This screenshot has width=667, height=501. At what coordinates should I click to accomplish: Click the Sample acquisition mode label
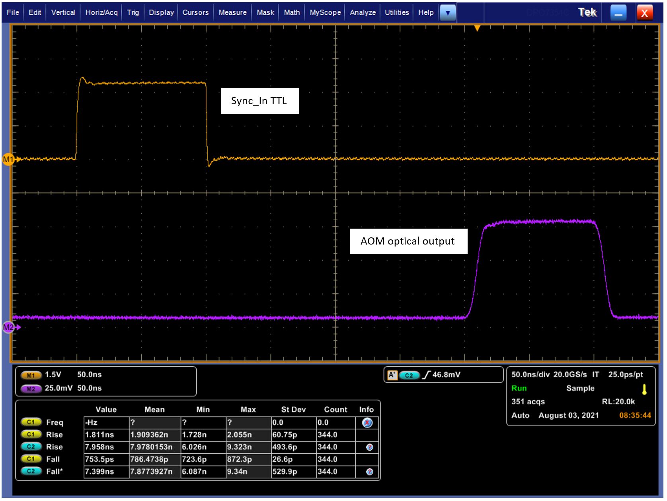click(x=580, y=388)
